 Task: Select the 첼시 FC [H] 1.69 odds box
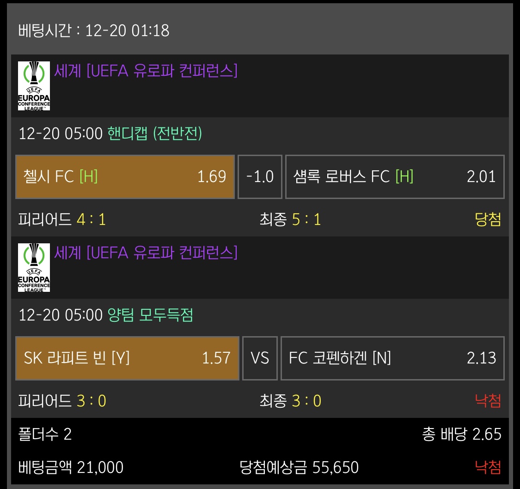[125, 177]
